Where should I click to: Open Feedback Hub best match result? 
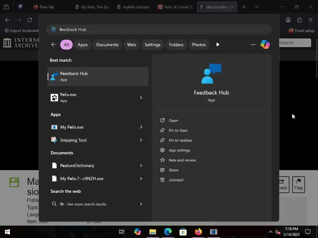[98, 77]
